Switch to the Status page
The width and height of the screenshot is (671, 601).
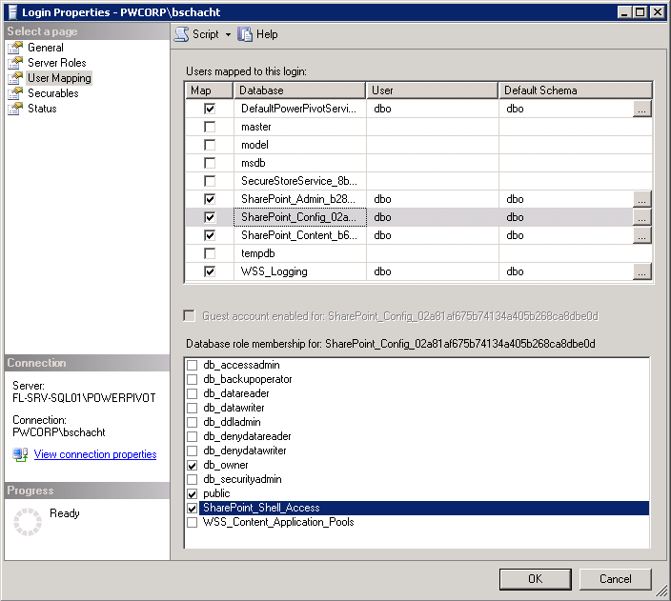42,109
